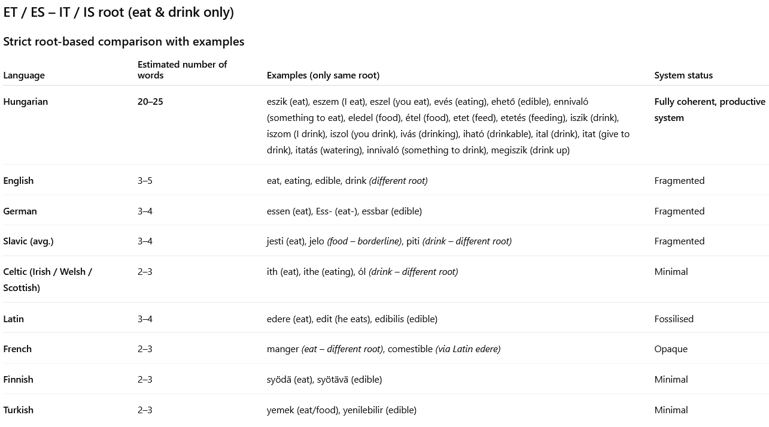Image resolution: width=769 pixels, height=427 pixels.
Task: Click the Turkish examples starting with 'yemek'
Action: 341,410
